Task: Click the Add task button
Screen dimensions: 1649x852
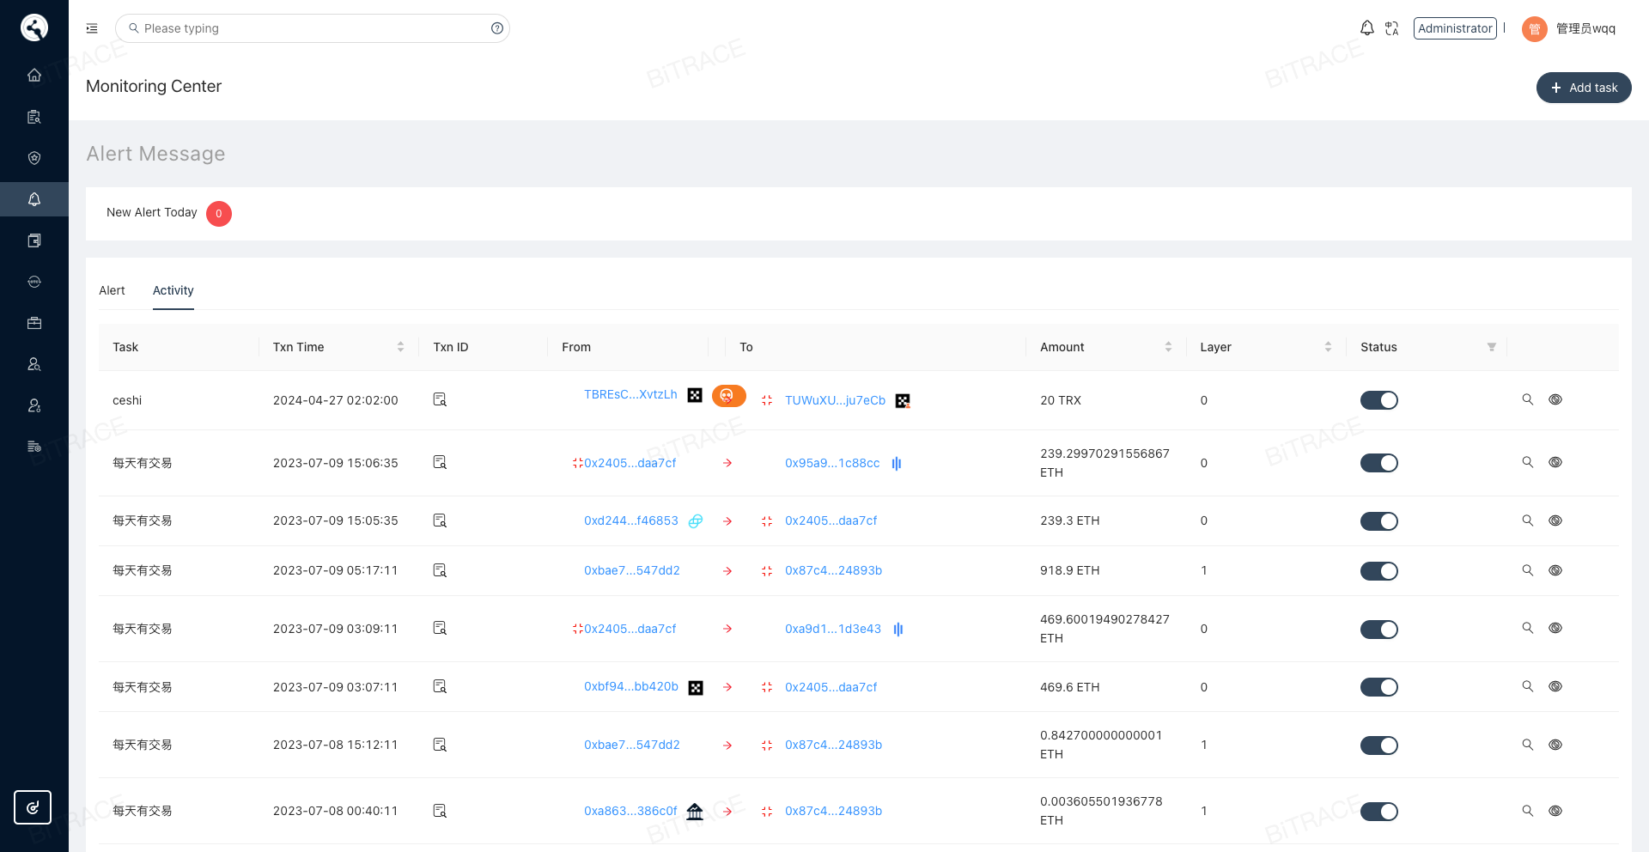Action: 1584,88
